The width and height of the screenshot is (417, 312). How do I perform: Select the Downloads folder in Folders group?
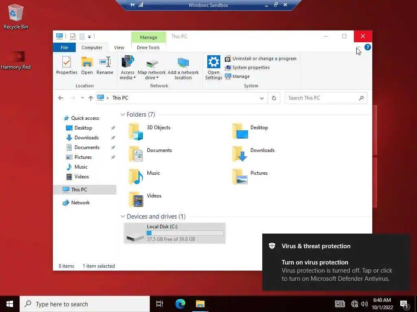tap(253, 154)
